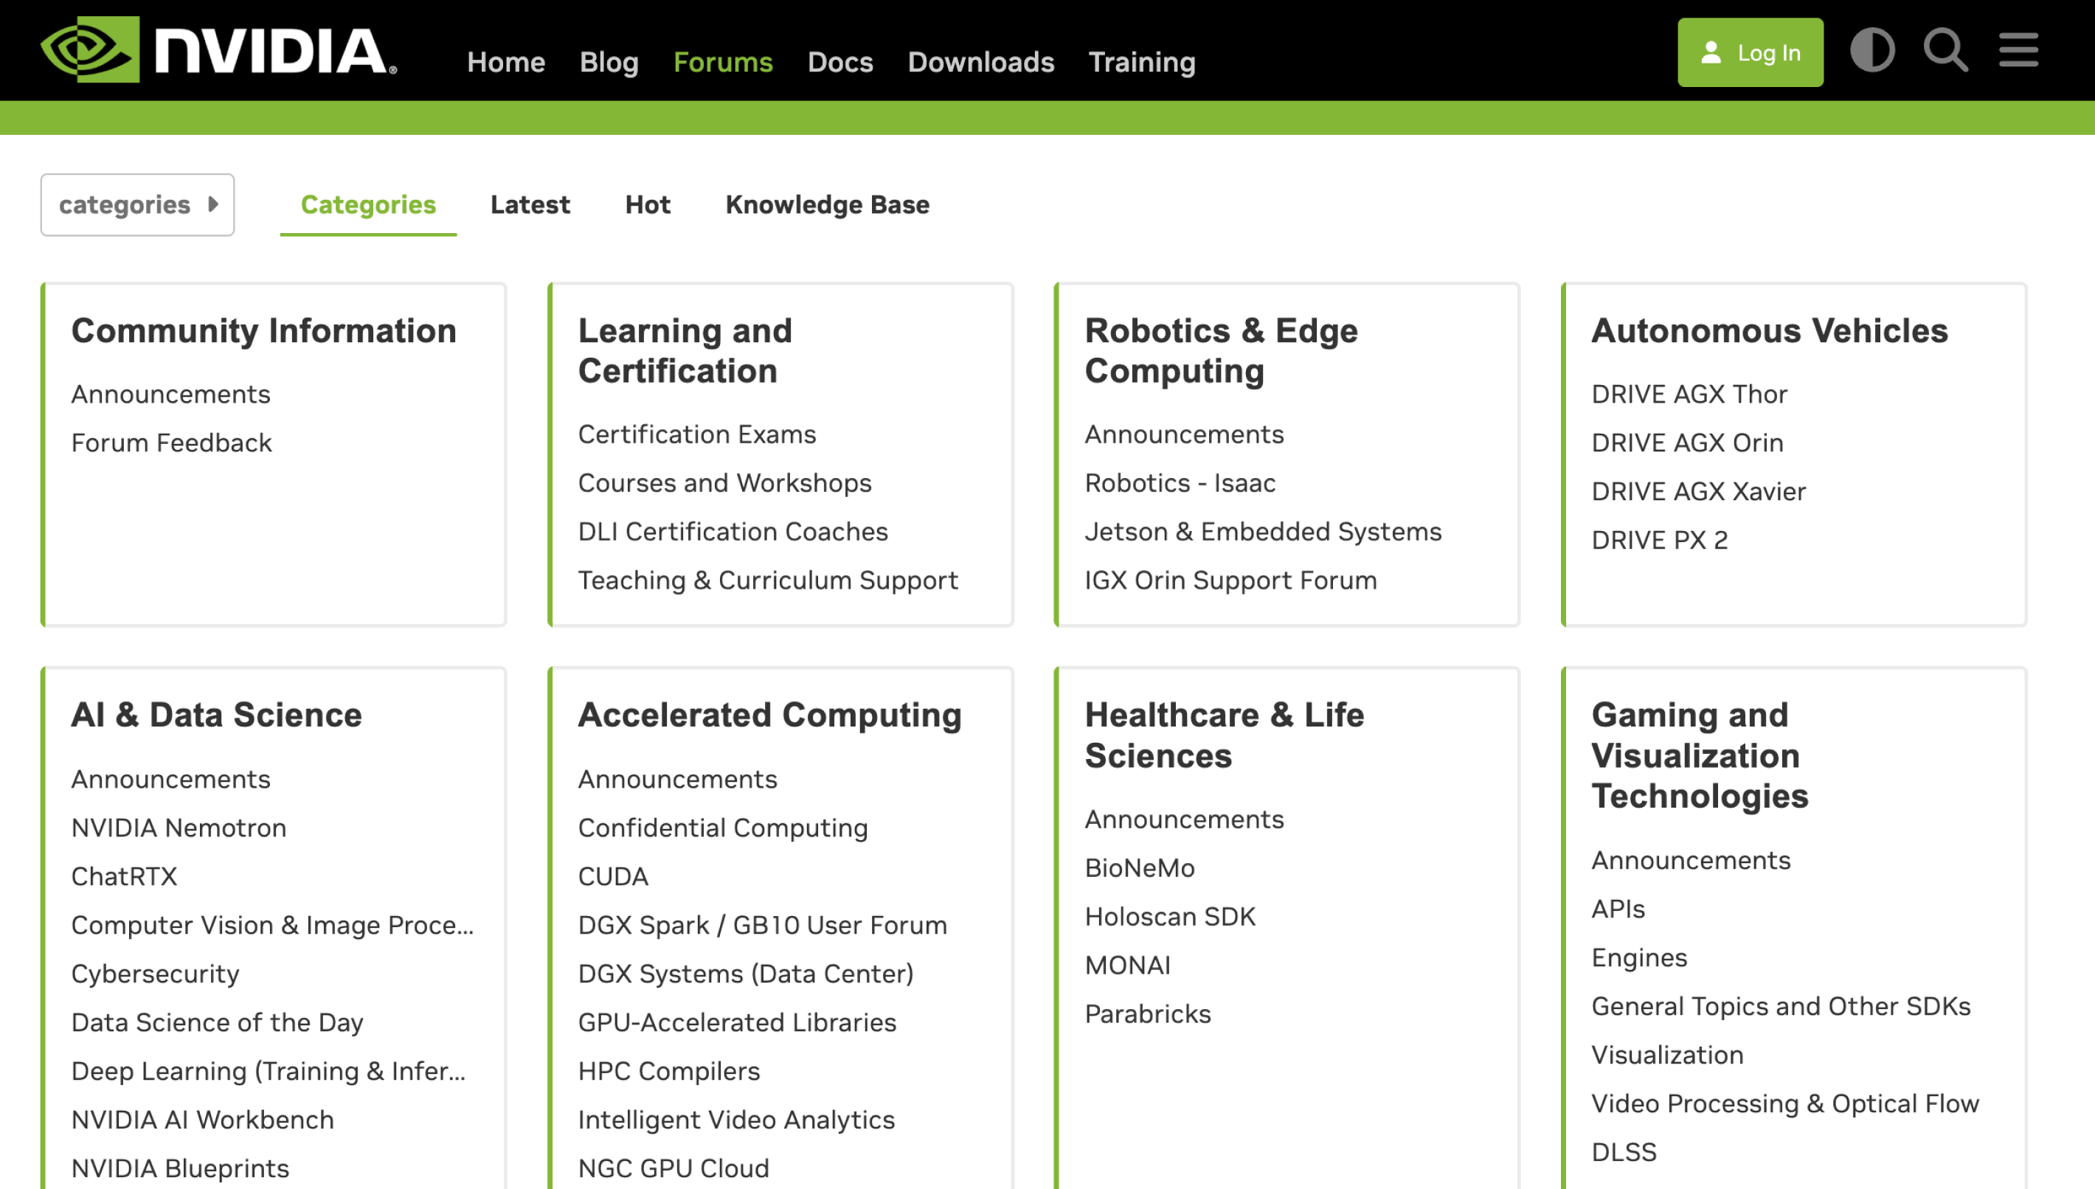Screen dimensions: 2095x1189
Task: Switch to the Latest tab
Action: 530,205
